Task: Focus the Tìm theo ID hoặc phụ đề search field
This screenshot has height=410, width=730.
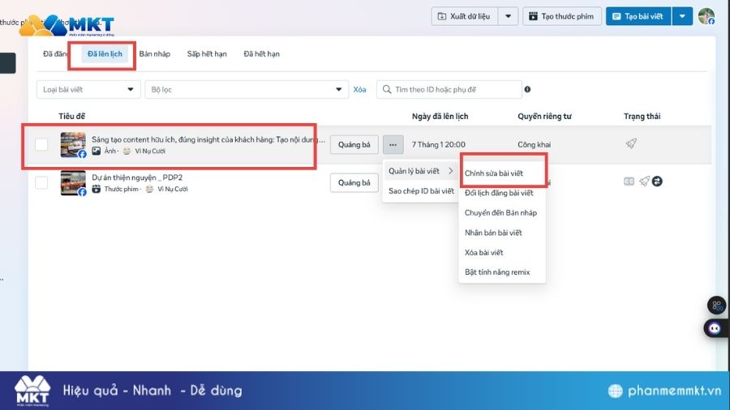Action: click(449, 89)
